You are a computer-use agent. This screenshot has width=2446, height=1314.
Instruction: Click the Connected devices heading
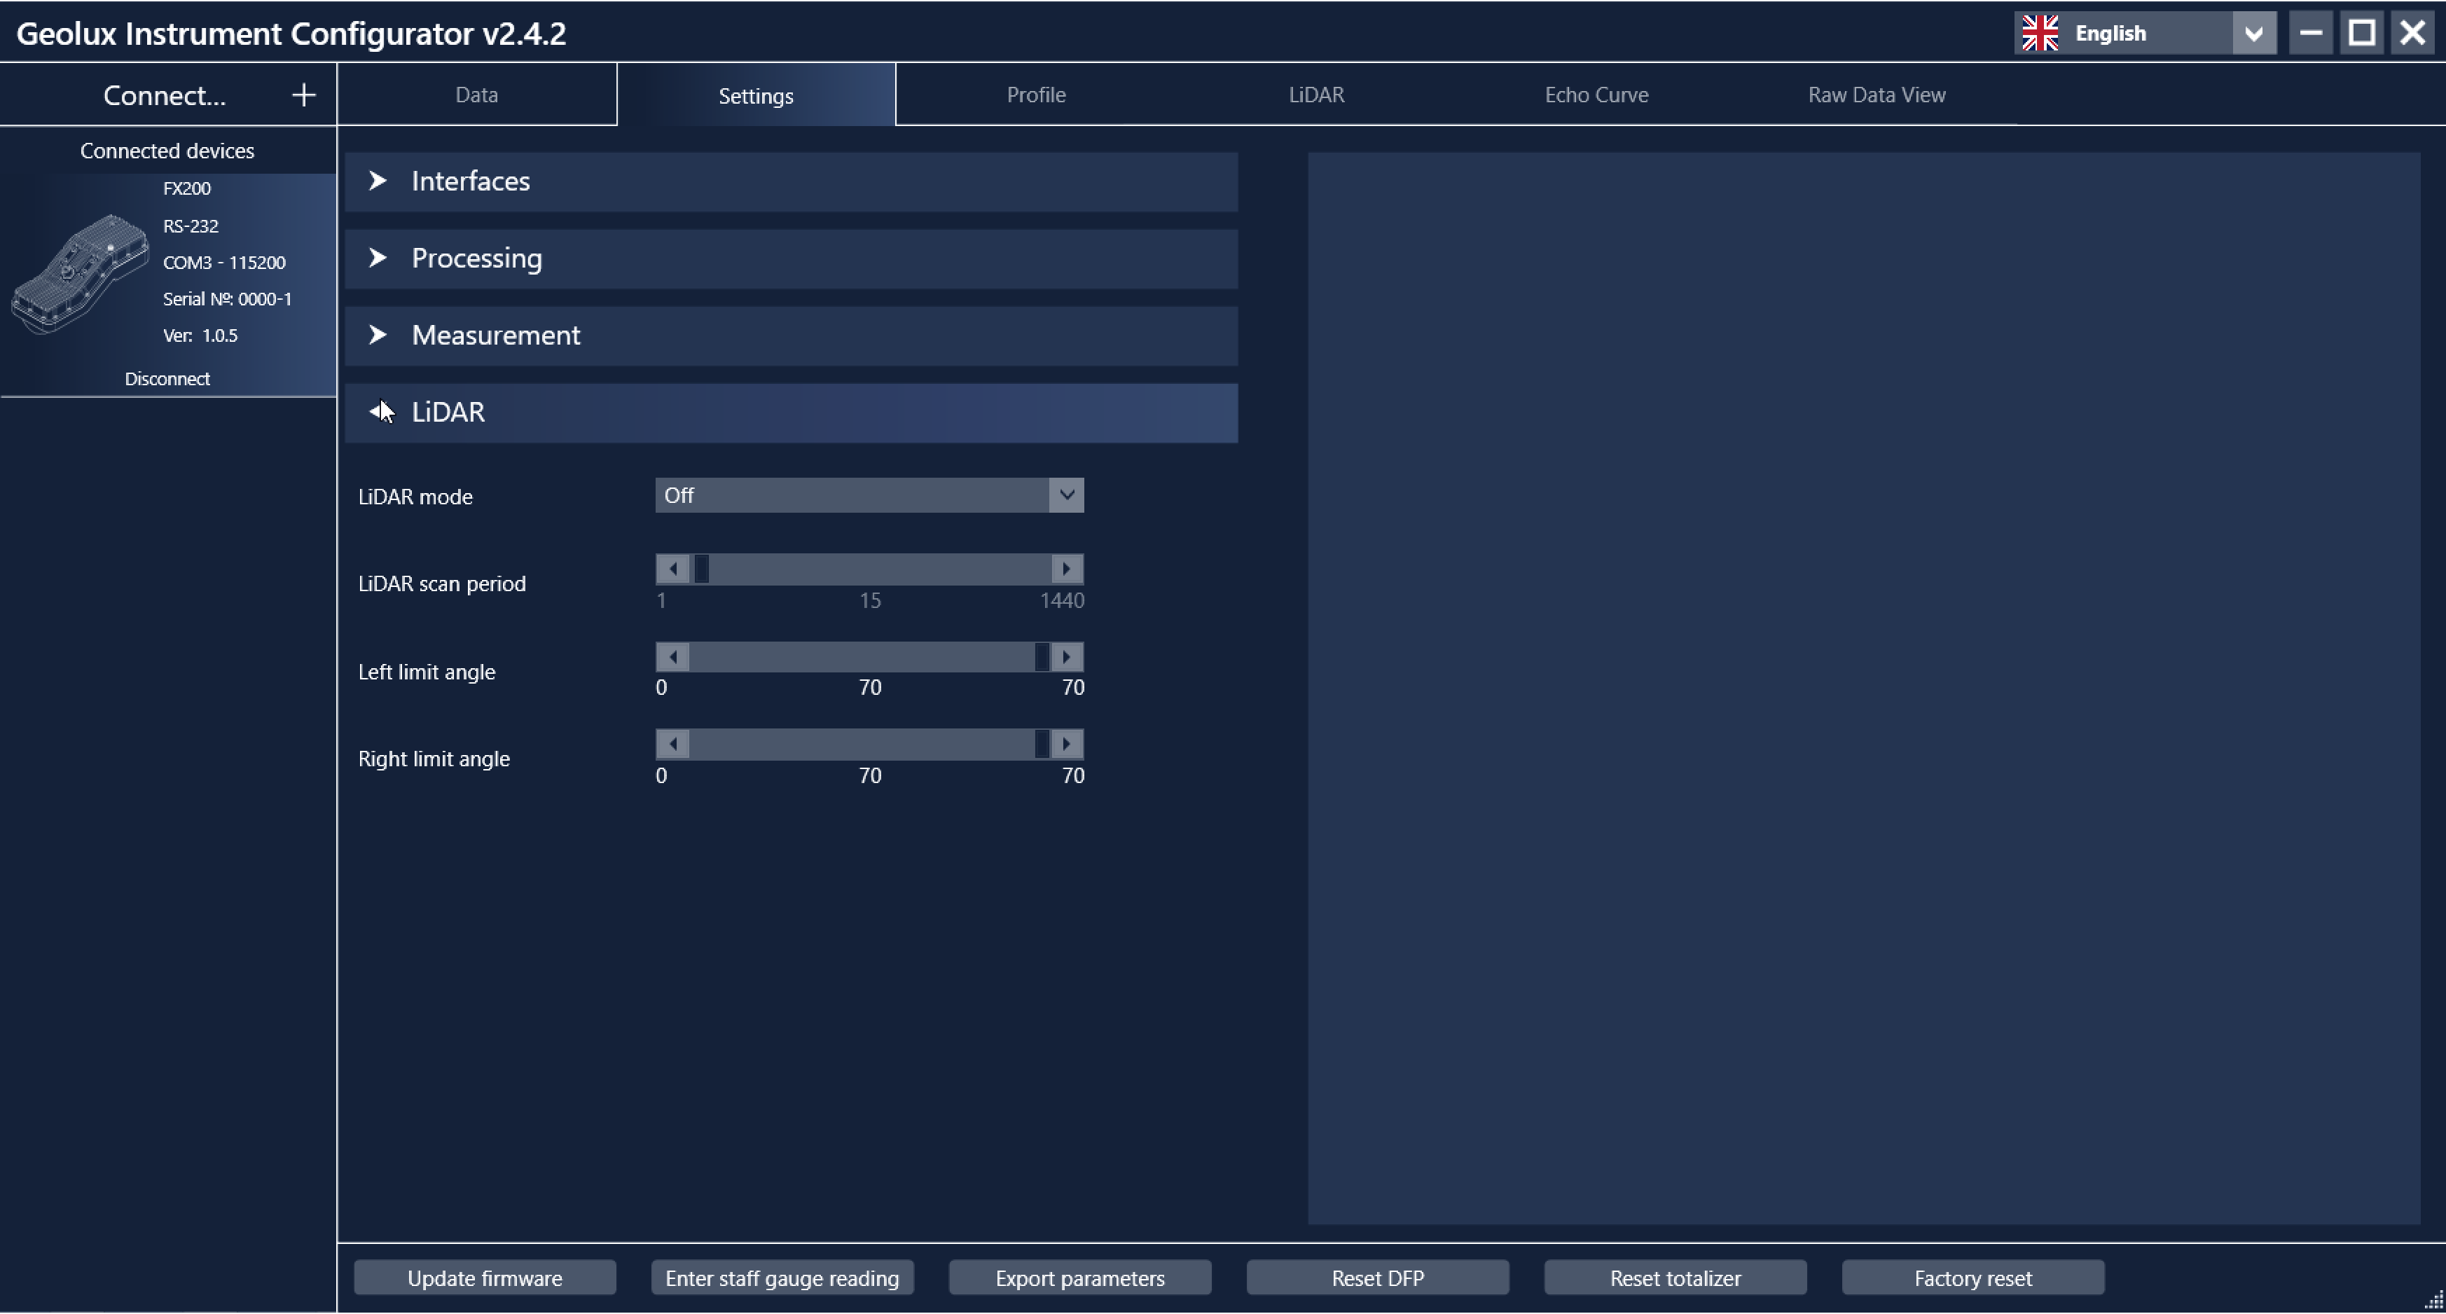tap(167, 151)
